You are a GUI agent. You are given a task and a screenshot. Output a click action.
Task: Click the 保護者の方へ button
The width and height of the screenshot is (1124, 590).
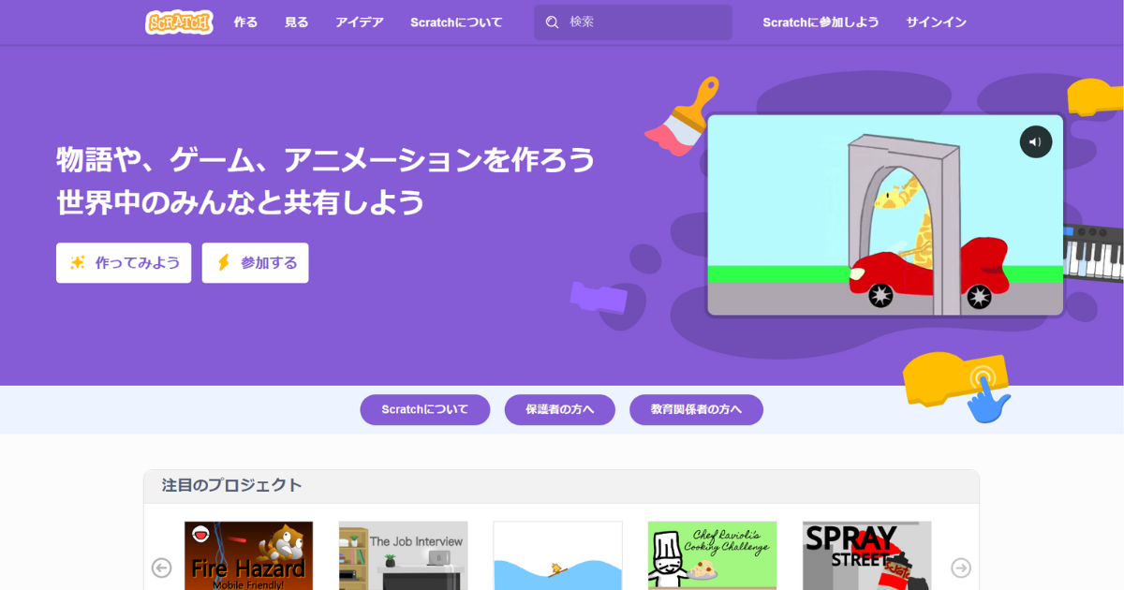pos(560,410)
